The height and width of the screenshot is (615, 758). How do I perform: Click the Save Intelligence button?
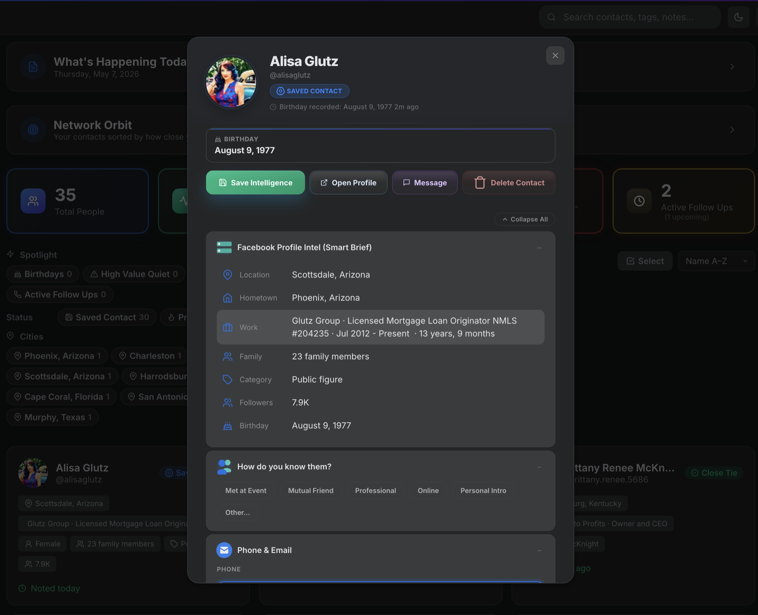pyautogui.click(x=255, y=183)
